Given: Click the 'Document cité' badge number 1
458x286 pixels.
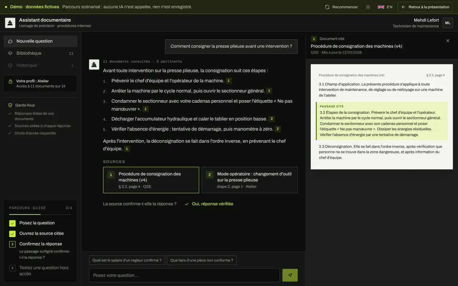Looking at the screenshot, I should click(x=314, y=39).
